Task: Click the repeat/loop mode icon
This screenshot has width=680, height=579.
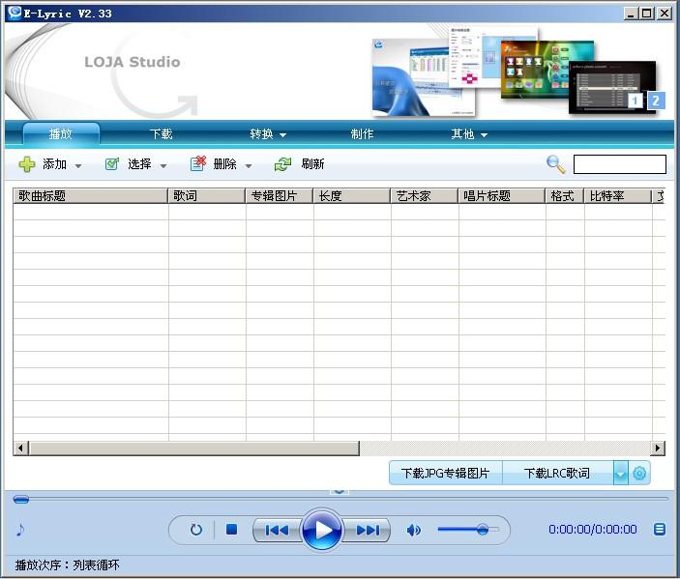Action: (195, 530)
